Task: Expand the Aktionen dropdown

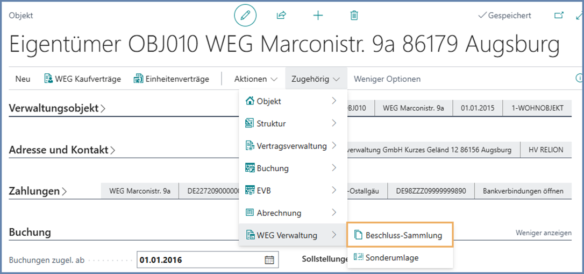Action: (256, 79)
